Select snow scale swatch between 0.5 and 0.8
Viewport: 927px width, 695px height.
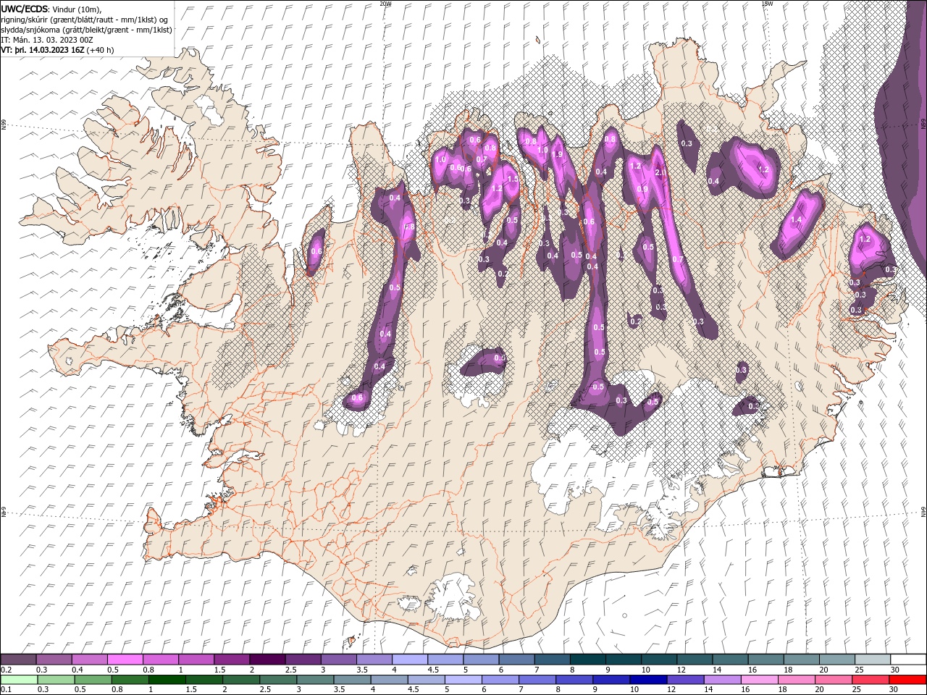click(x=125, y=659)
